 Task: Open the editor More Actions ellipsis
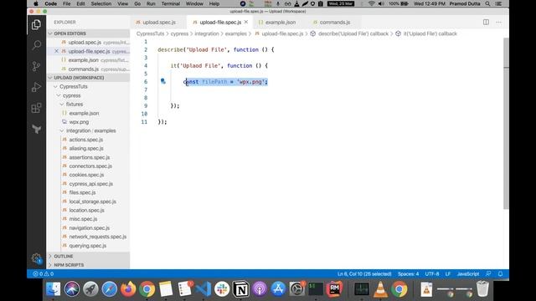tap(499, 23)
